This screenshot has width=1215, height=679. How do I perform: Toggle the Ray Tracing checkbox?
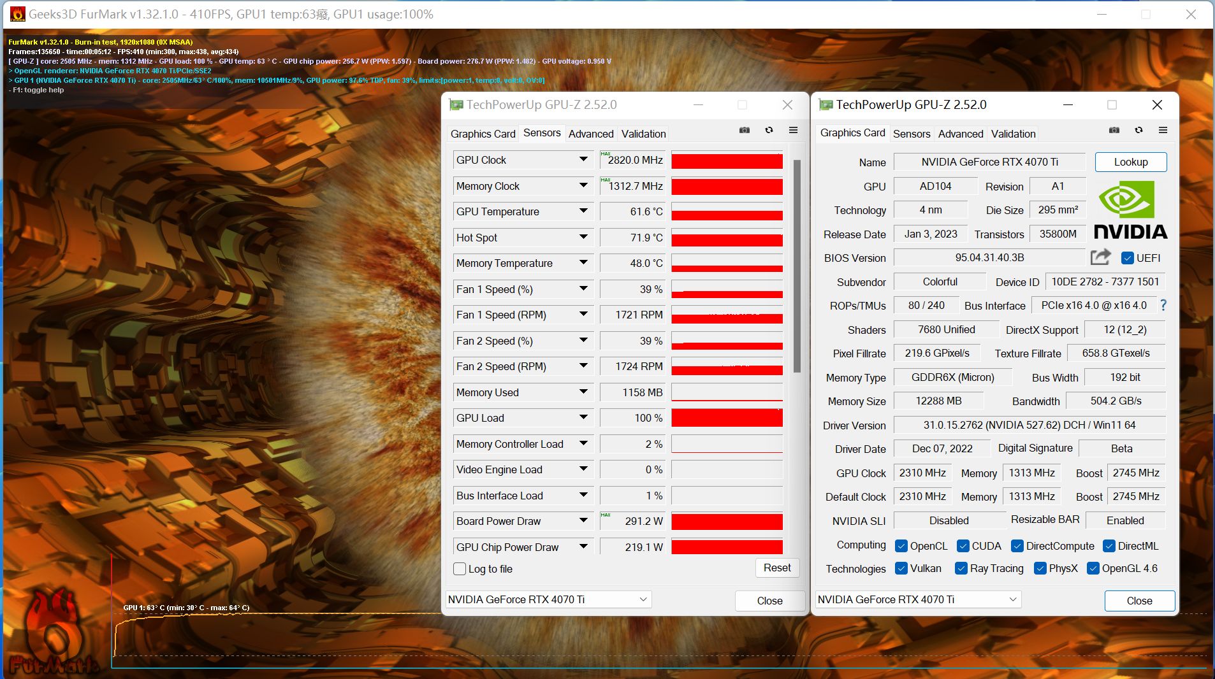pyautogui.click(x=961, y=568)
